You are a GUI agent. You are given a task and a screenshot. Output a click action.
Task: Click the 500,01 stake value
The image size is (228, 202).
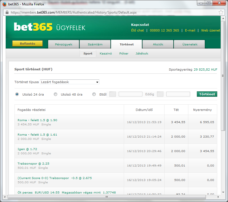pos(180,165)
